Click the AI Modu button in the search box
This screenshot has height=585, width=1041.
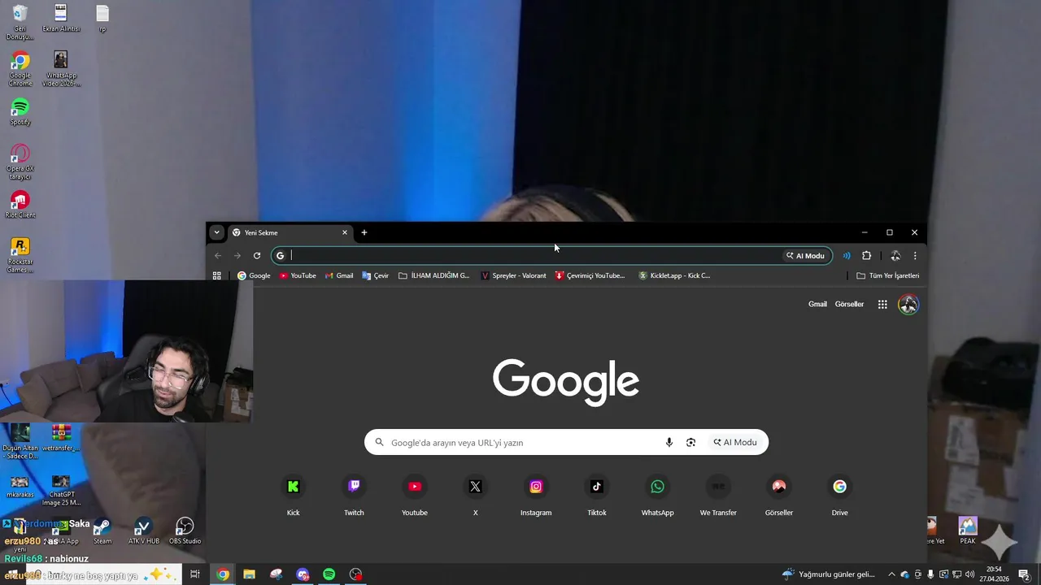735,442
